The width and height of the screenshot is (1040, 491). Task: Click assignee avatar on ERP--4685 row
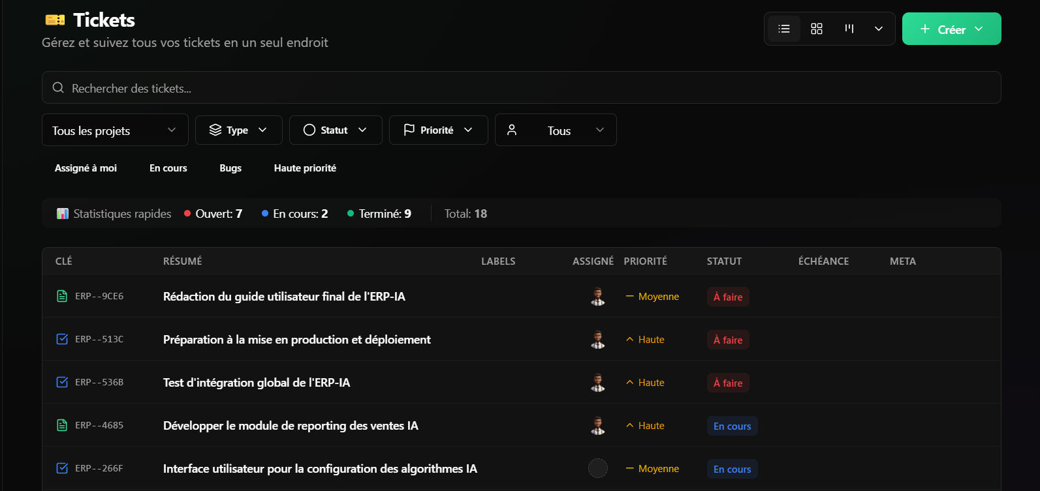(598, 425)
